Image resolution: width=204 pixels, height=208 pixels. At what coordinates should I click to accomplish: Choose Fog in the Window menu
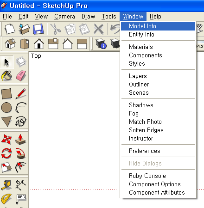(x=158, y=114)
